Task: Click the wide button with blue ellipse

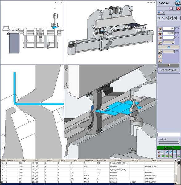Action: coord(169,47)
